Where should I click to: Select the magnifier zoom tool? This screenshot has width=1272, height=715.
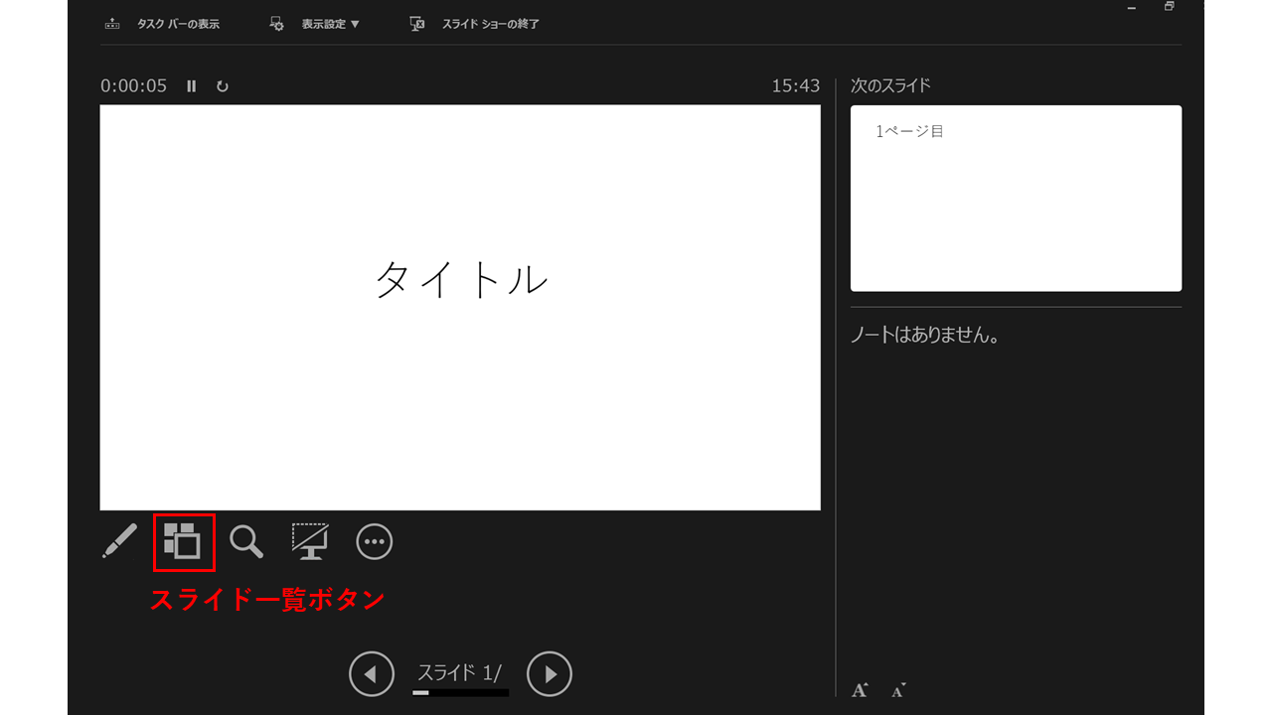coord(246,542)
